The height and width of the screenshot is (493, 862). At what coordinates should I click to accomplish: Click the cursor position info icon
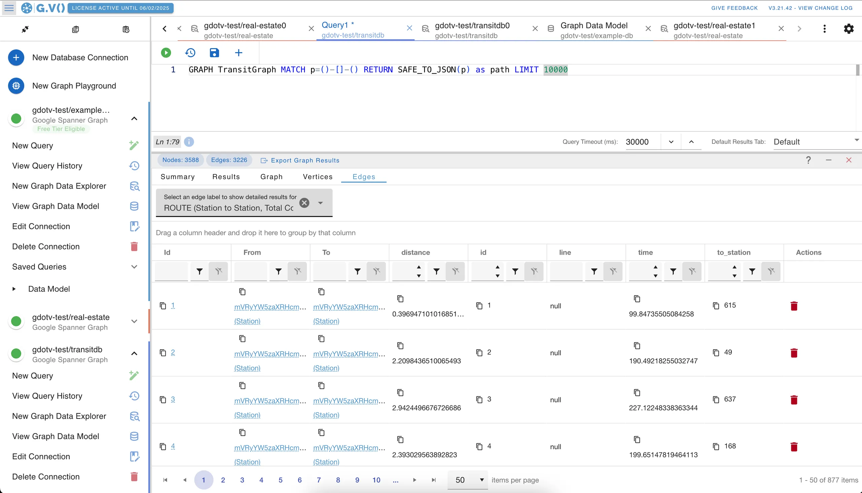point(189,142)
